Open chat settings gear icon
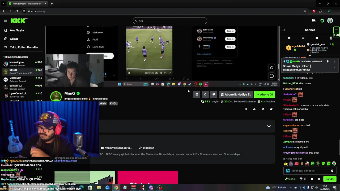Screen dimensions: 340x191 pyautogui.click(x=319, y=179)
